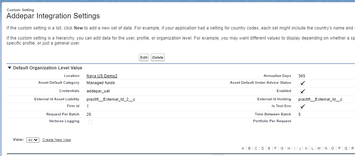Screen dimensions: 355x156
Task: Filter list by letter Q
Action: tap(346, 148)
